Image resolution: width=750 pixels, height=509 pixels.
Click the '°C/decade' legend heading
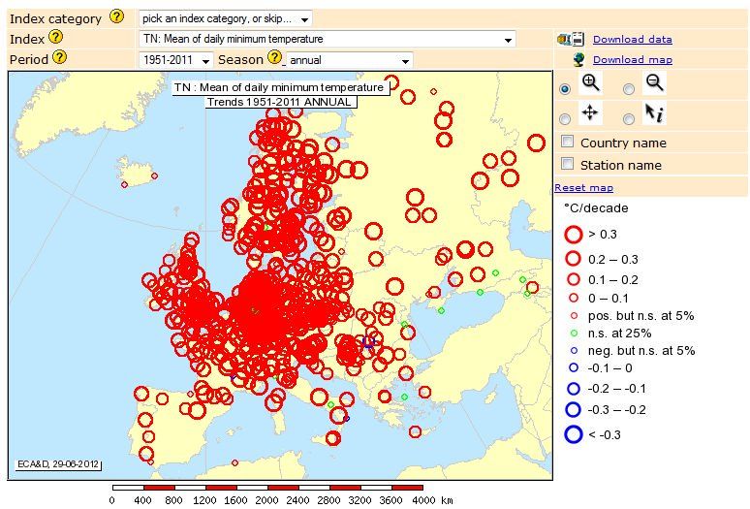[x=596, y=208]
